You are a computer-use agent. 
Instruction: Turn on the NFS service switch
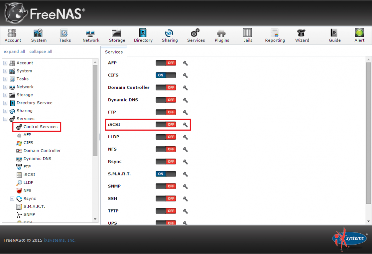tap(166, 149)
